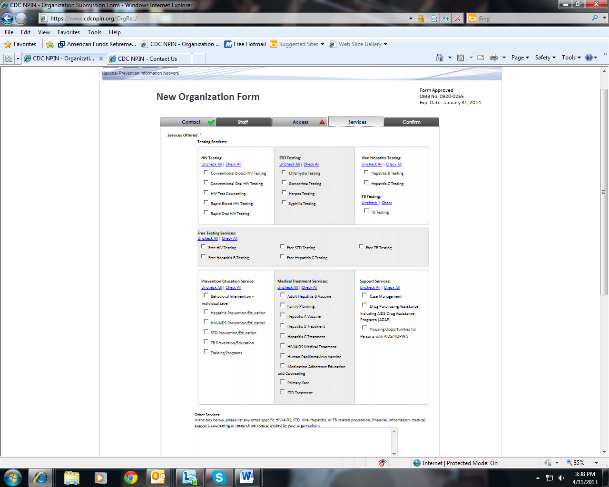Switch to CDC NPIN - Contact Us tab

coord(150,58)
